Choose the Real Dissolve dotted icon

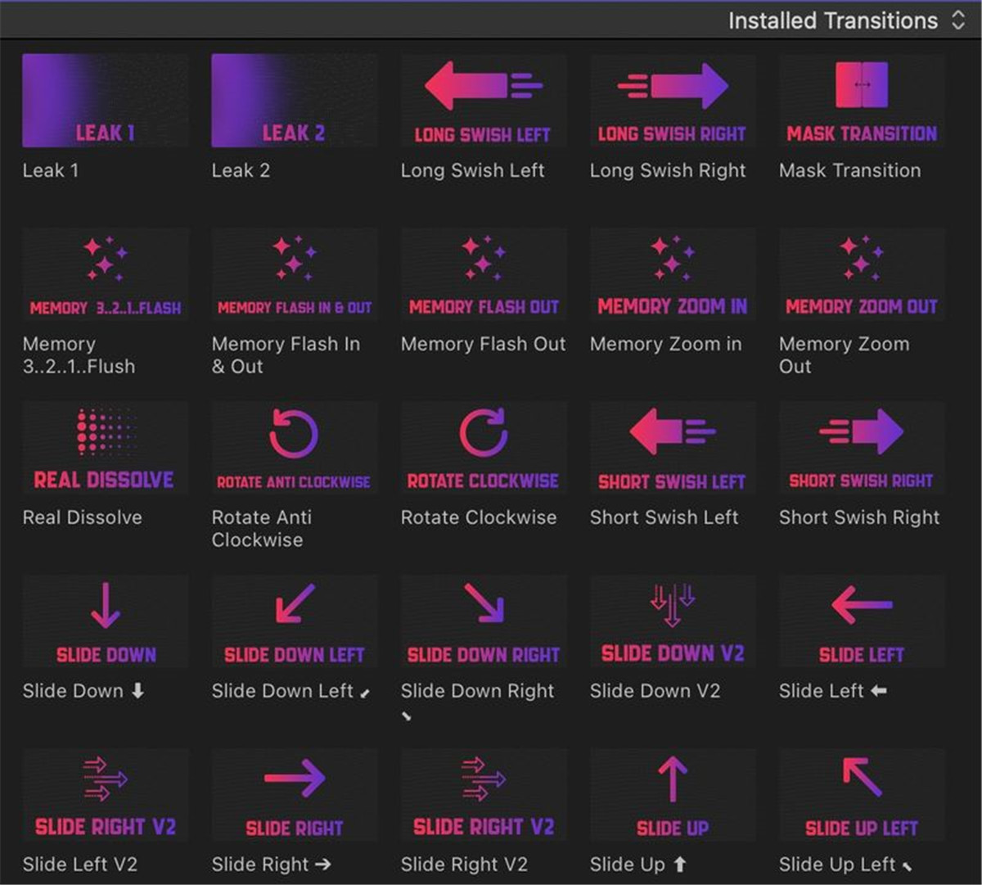click(x=106, y=432)
